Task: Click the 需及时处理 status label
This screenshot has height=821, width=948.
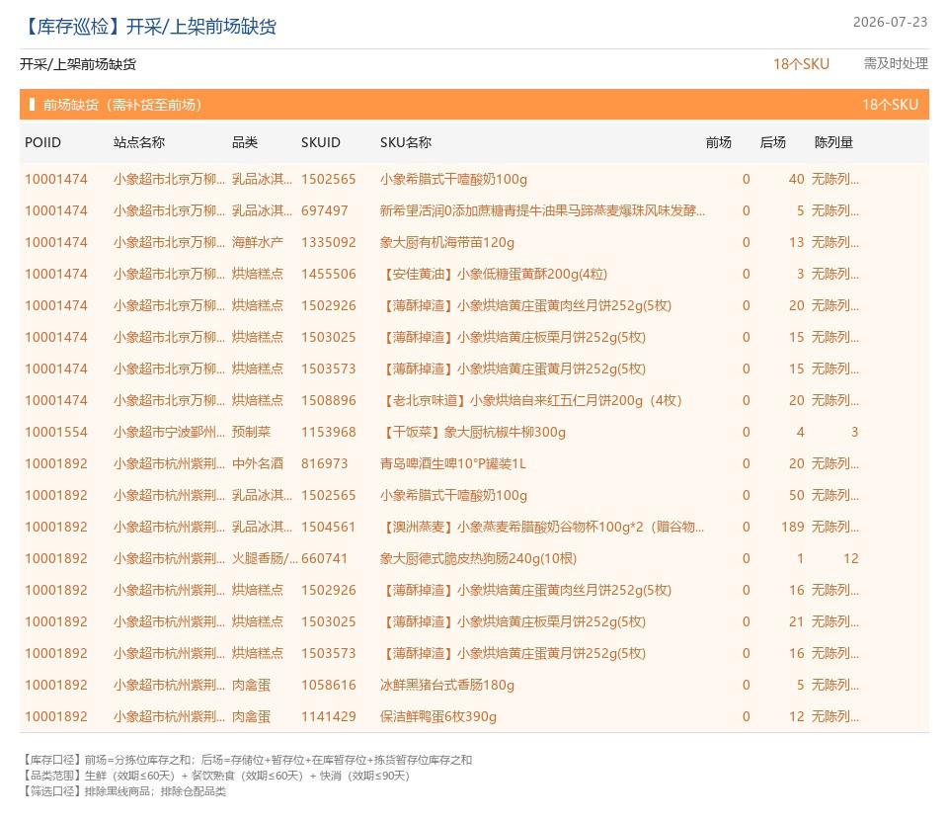Action: [x=896, y=63]
